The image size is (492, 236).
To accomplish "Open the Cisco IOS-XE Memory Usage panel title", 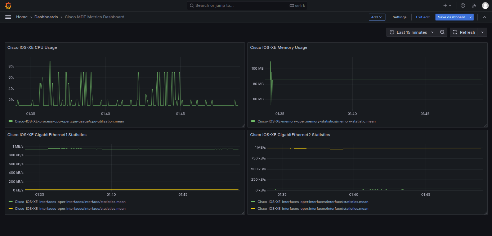I will (279, 47).
